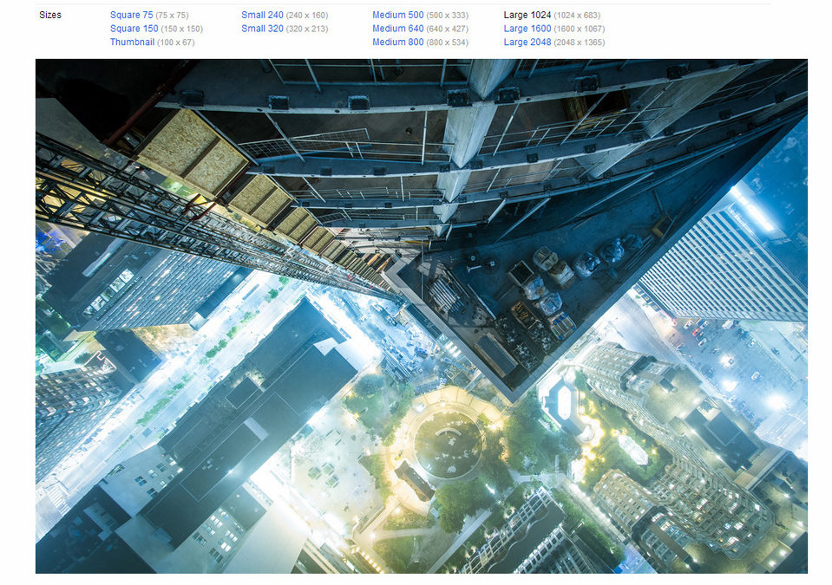Open the Square 75 size link

[132, 15]
